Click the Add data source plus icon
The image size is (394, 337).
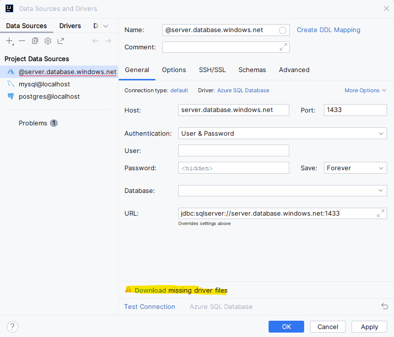[x=9, y=41]
